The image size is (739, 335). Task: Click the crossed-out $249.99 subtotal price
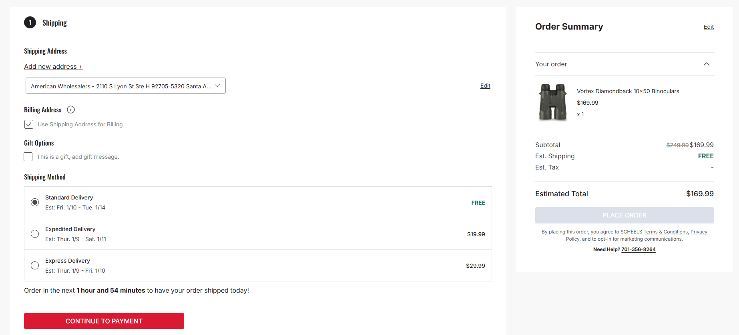677,145
